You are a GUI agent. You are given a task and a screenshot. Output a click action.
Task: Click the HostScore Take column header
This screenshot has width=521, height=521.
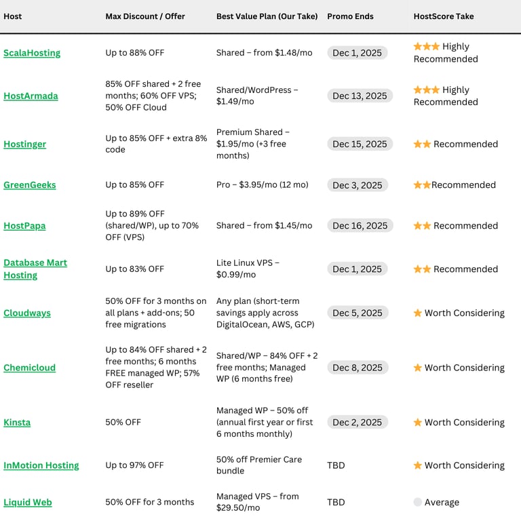coord(444,16)
